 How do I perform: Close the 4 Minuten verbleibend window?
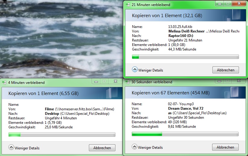coord(115,81)
